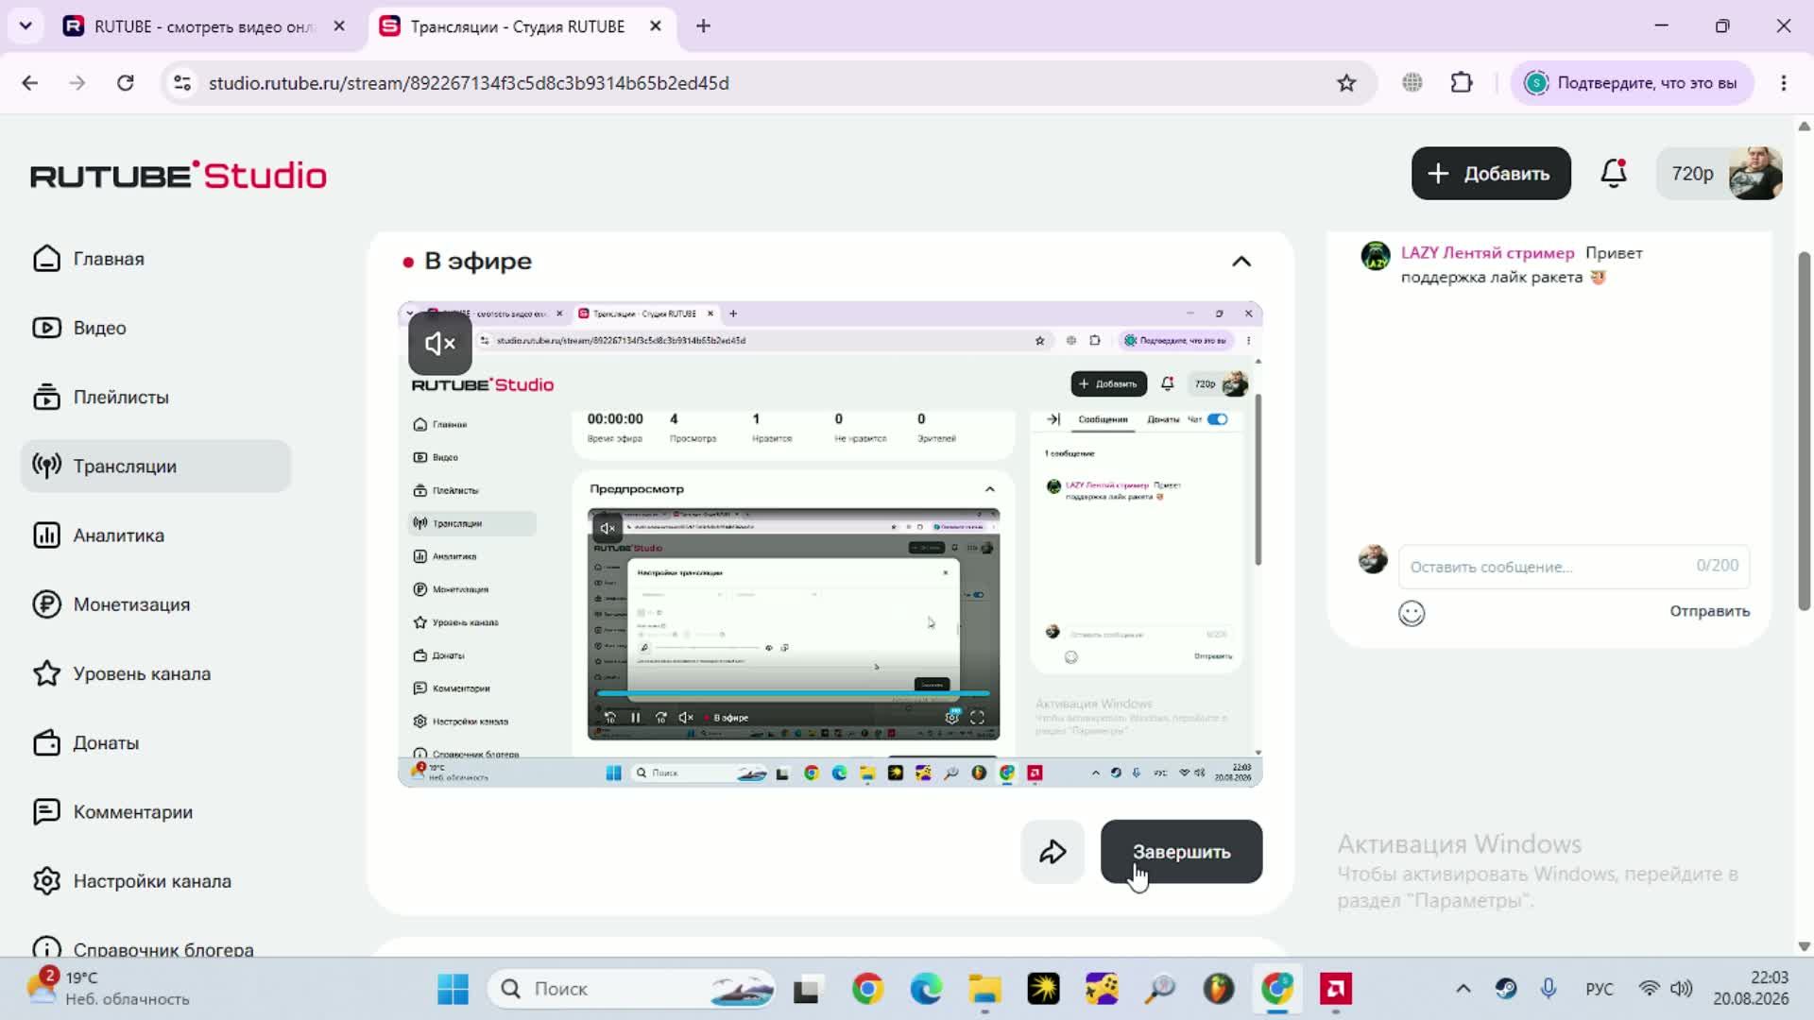This screenshot has width=1814, height=1020.
Task: Click the microphone icon in system tray
Action: [x=1549, y=989]
